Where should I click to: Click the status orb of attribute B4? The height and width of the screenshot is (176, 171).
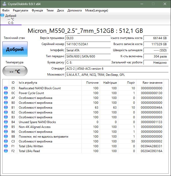pyautogui.click(x=6, y=122)
